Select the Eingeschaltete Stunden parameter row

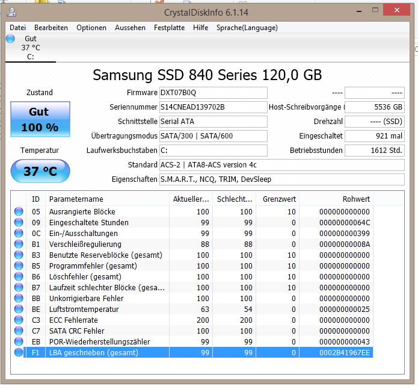(x=192, y=222)
